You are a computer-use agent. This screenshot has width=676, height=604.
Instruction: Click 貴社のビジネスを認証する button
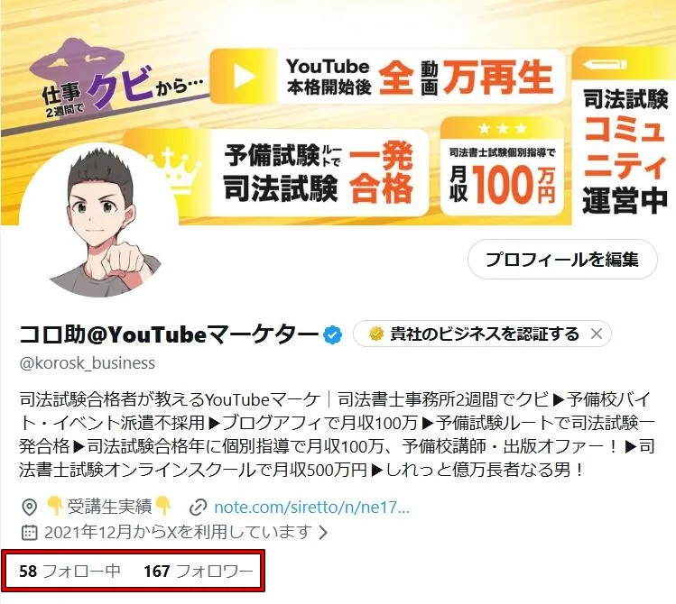point(482,334)
